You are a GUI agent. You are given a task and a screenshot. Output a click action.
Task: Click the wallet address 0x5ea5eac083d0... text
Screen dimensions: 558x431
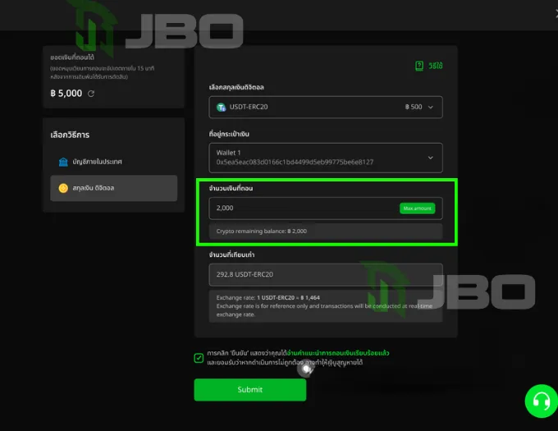tap(295, 163)
